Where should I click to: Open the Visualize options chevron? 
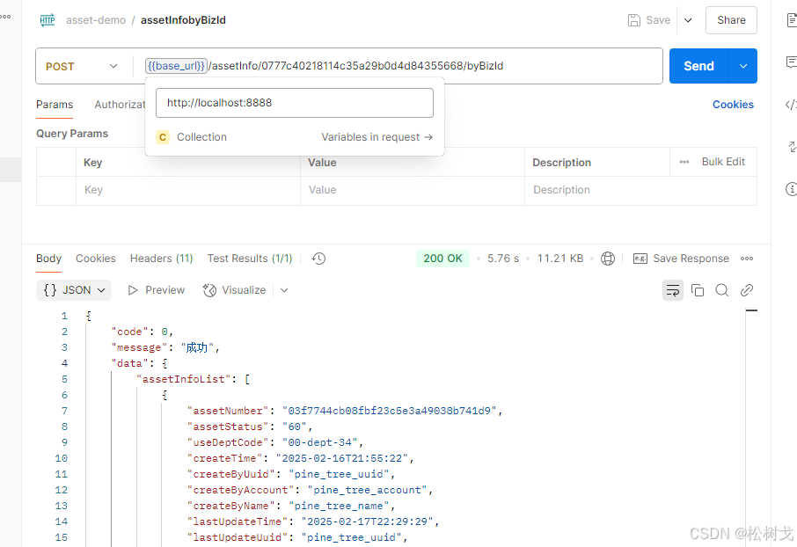(284, 290)
